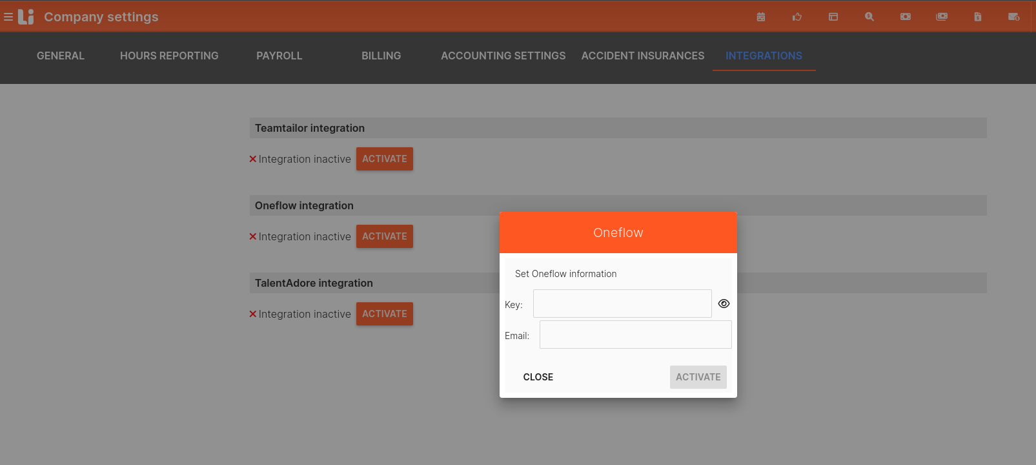This screenshot has width=1036, height=465.
Task: Focus the Key input field
Action: coord(622,304)
